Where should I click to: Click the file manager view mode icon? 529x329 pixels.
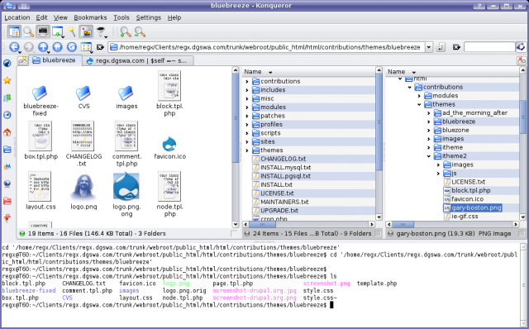coord(15,31)
